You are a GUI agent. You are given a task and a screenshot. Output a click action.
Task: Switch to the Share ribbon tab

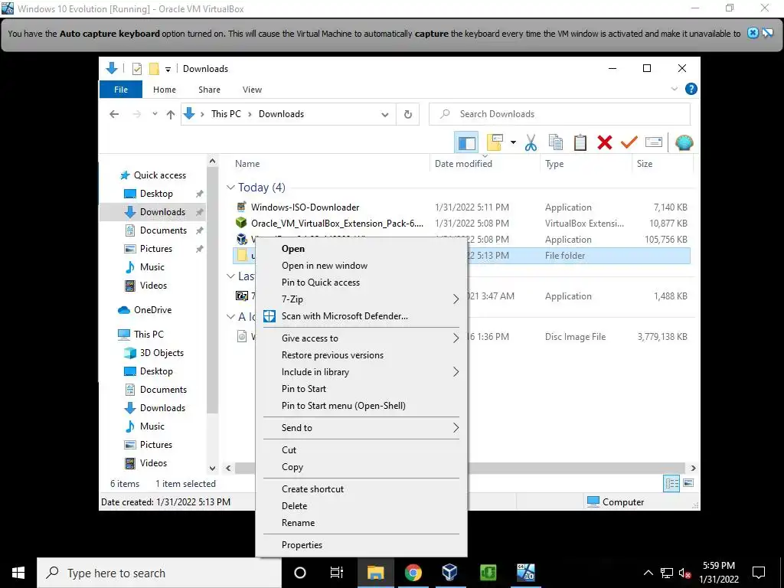click(209, 90)
